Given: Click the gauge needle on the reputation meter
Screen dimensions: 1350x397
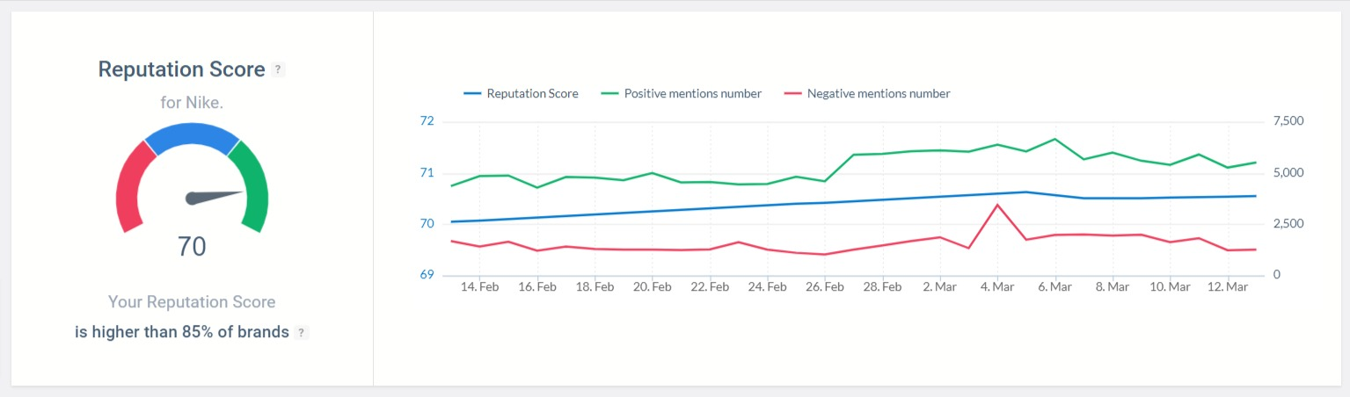Looking at the screenshot, I should point(215,197).
